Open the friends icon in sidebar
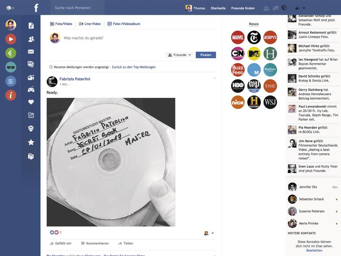Image resolution: width=341 pixels, height=256 pixels. [31, 39]
